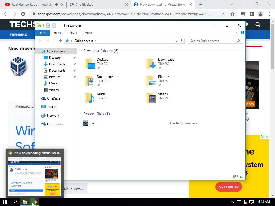Reload the TechSpot page
The height and width of the screenshot is (206, 275).
(23, 14)
